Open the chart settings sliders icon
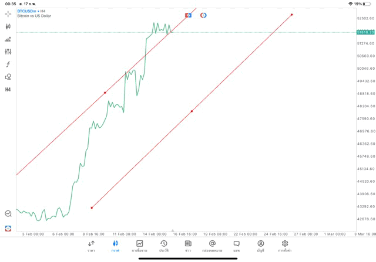The image size is (376, 262). [x=8, y=52]
